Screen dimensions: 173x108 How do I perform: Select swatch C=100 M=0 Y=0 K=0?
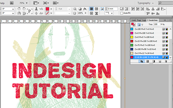coord(149,29)
